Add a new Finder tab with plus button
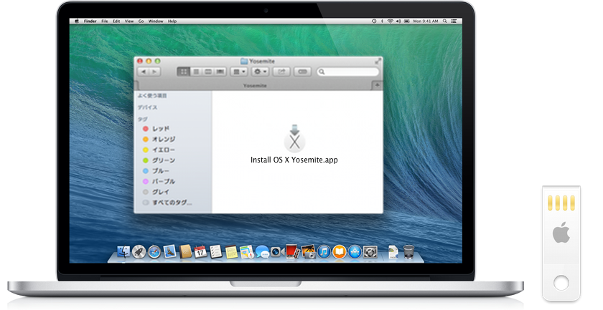The width and height of the screenshot is (603, 310). (x=378, y=85)
